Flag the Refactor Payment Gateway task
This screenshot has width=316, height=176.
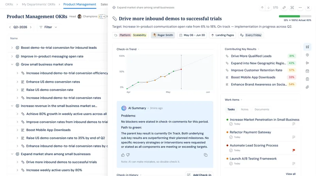294,137
